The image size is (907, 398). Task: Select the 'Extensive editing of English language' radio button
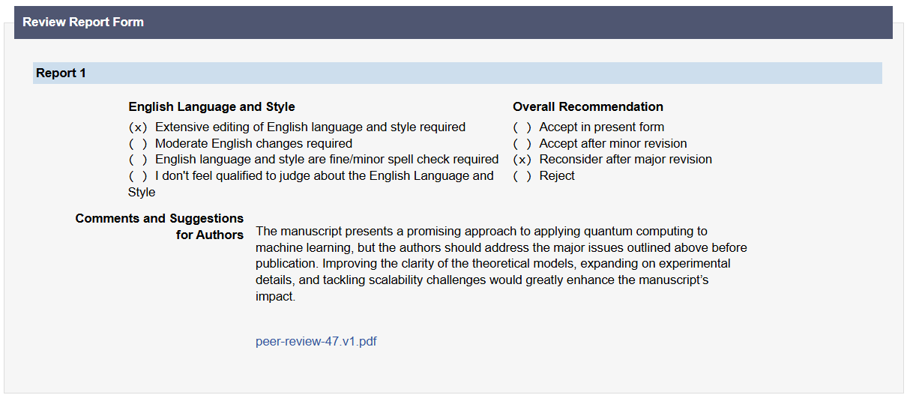[138, 127]
